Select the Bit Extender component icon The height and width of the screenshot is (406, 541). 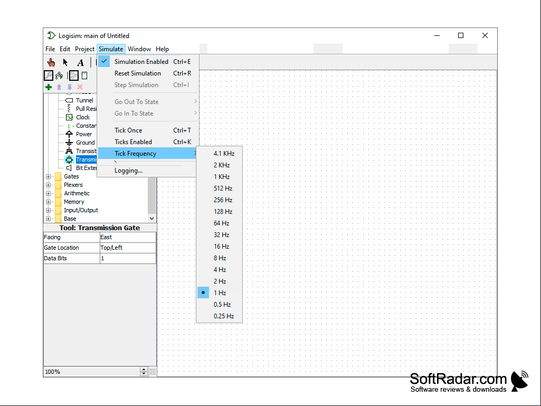[69, 168]
